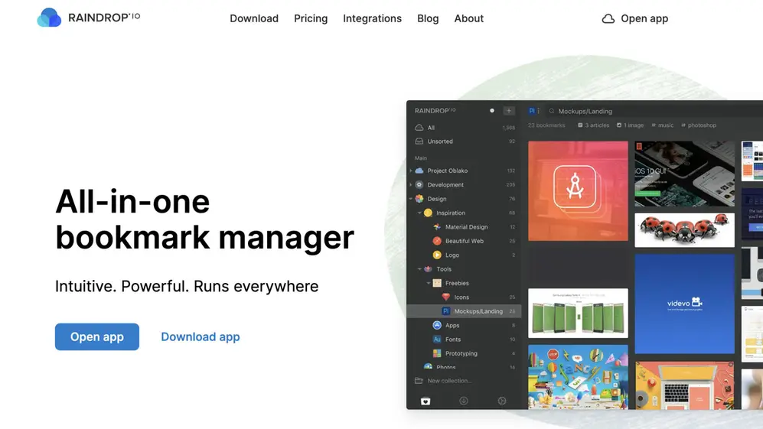Open the colorful fancy objects thumbnail

pos(578,378)
